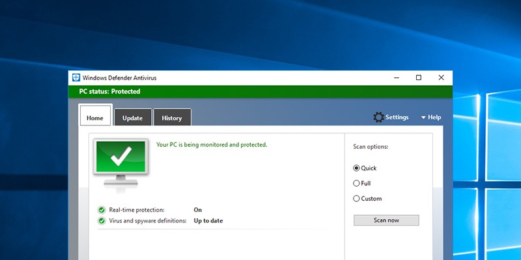Minimize the Windows Defender window

[x=395, y=78]
